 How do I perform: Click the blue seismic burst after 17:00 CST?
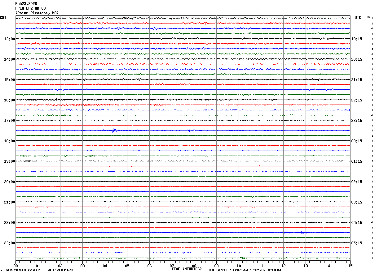click(114, 130)
